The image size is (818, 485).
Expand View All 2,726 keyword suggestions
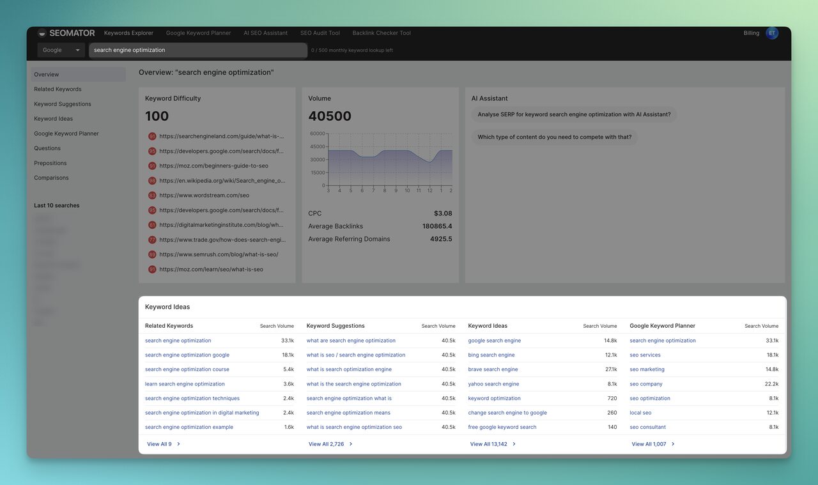[x=326, y=443]
